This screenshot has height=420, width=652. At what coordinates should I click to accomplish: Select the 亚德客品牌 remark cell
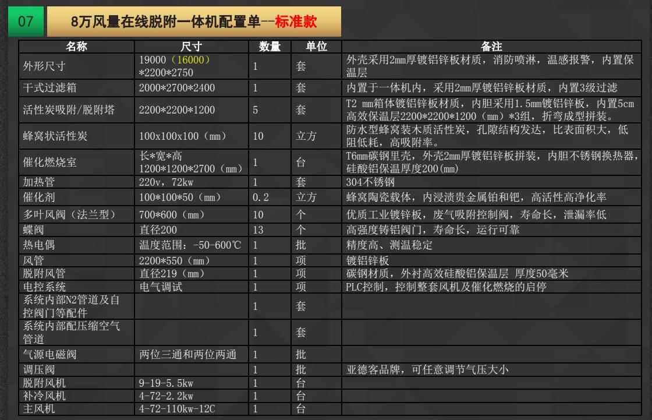coord(492,369)
